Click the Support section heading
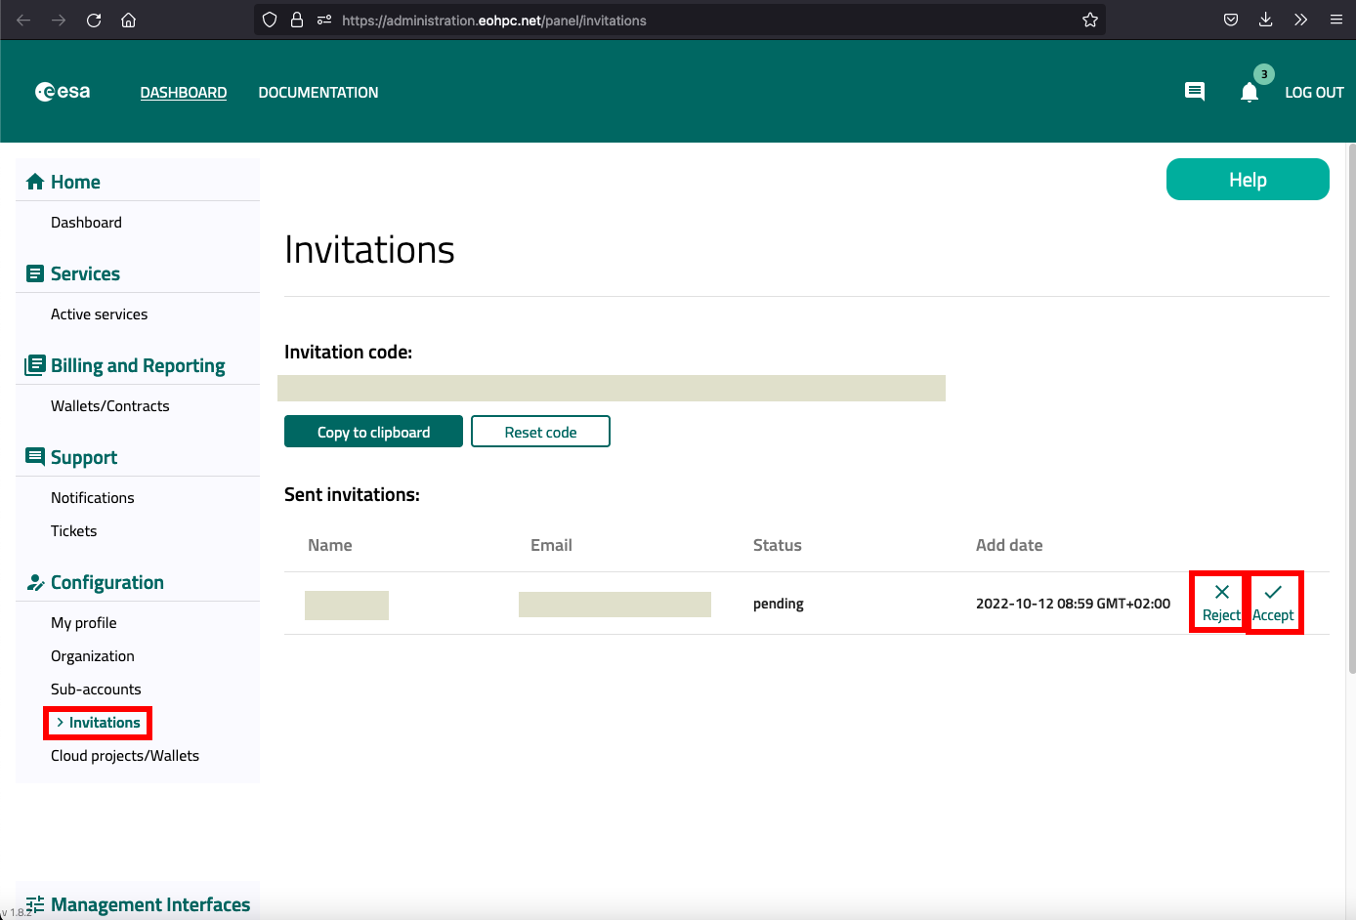Image resolution: width=1356 pixels, height=920 pixels. coord(84,457)
